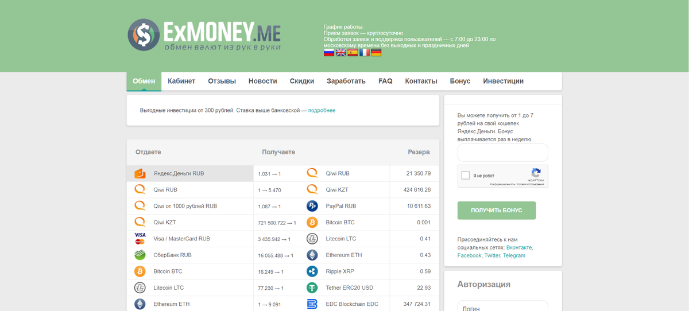689x311 pixels.
Task: Click the reCAPTCHA logo
Action: click(x=536, y=173)
